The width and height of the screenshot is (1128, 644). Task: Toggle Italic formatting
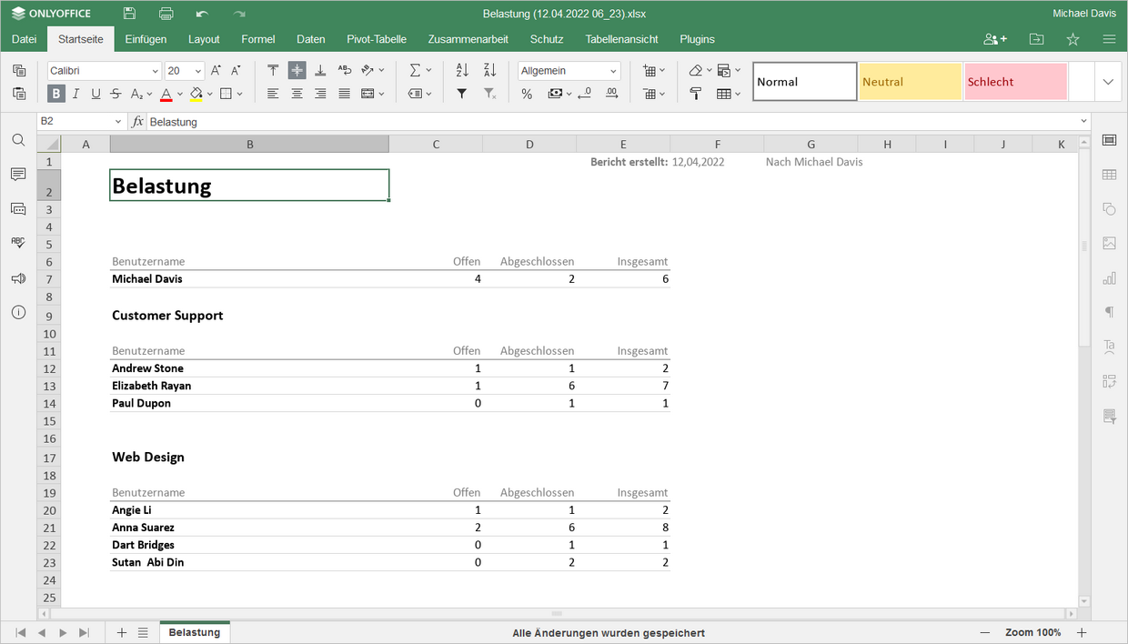(76, 93)
